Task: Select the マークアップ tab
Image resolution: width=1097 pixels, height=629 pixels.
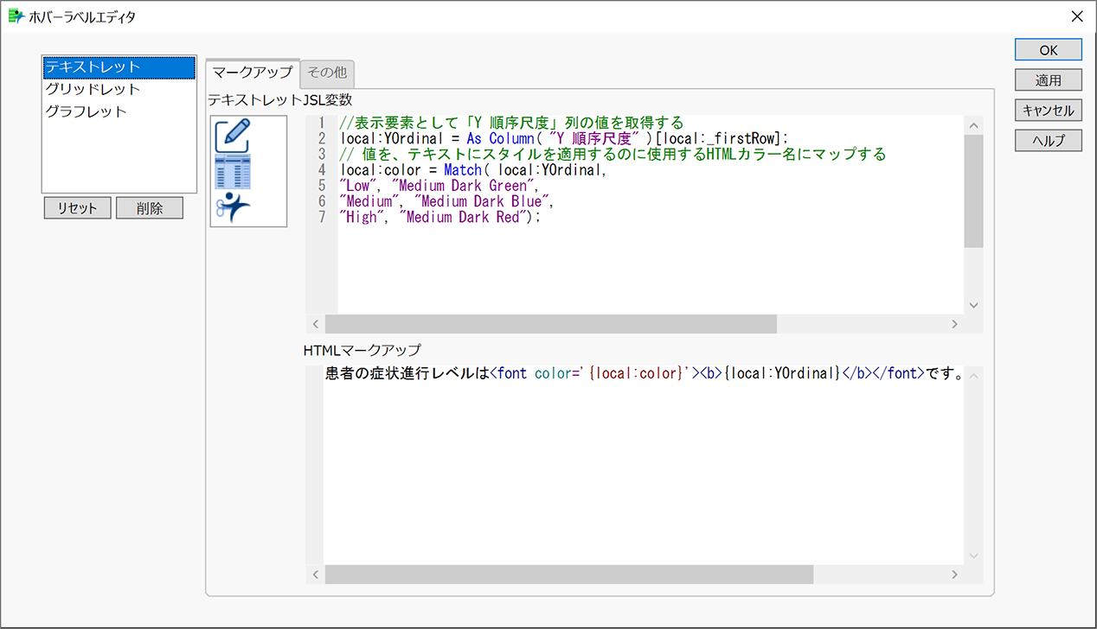Action: [x=251, y=73]
